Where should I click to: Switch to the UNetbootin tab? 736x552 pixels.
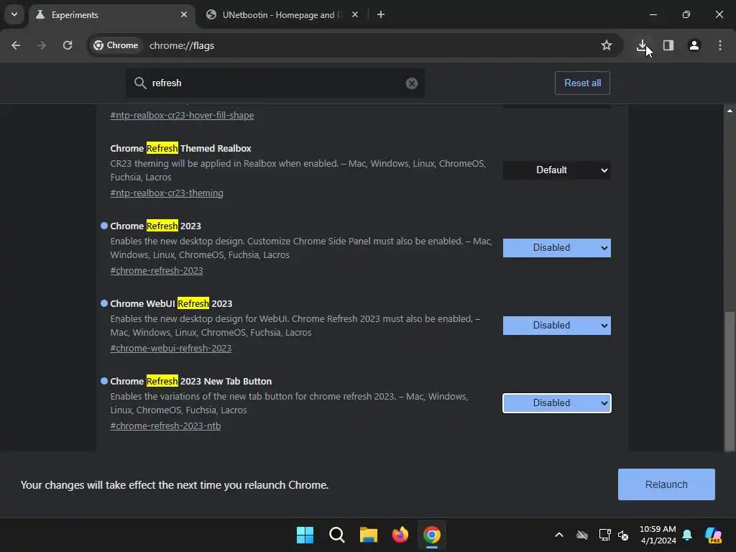282,15
